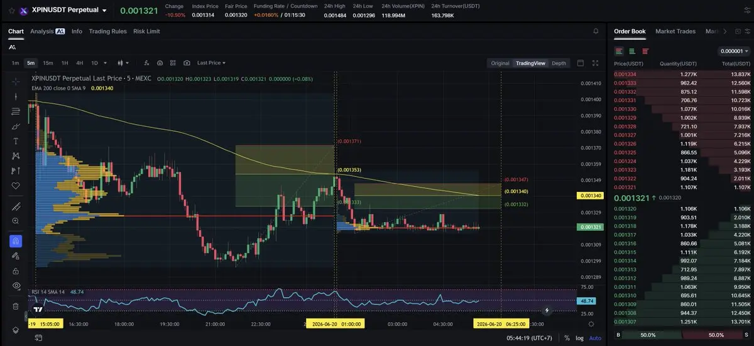Open the Risk Limit tab
The image size is (754, 346).
tap(146, 31)
